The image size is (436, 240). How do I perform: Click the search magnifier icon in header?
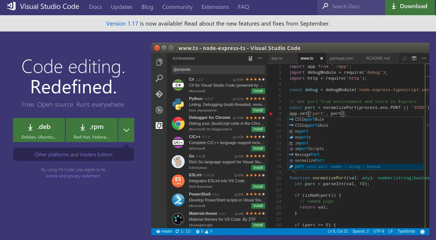click(325, 6)
